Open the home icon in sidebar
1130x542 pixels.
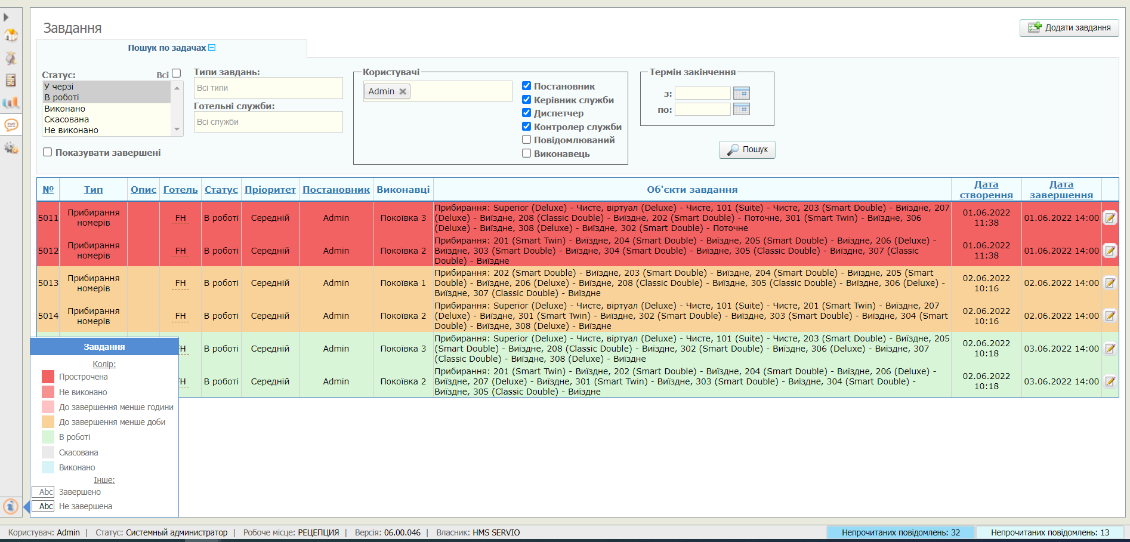point(11,35)
